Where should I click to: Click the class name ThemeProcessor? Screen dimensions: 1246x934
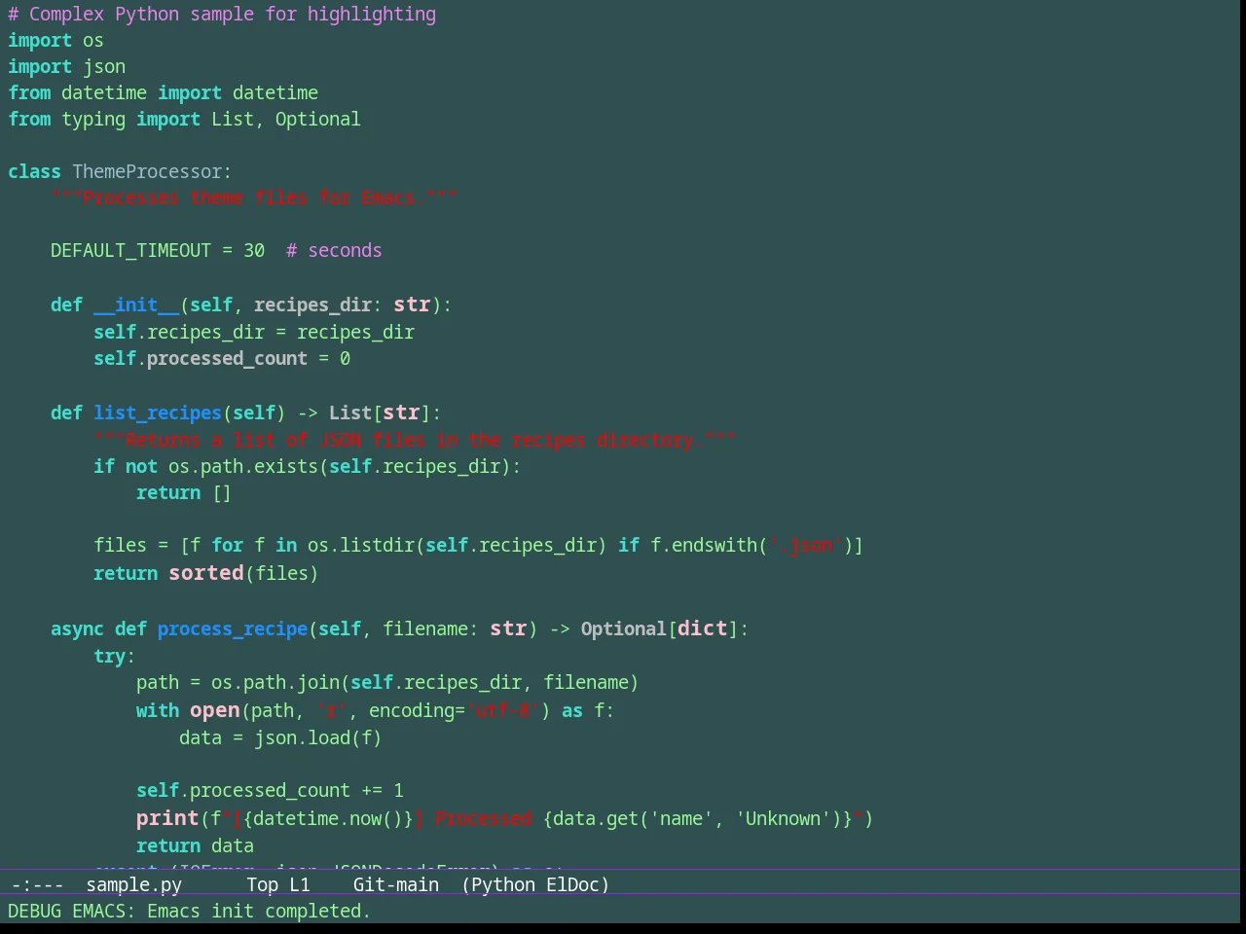click(147, 171)
